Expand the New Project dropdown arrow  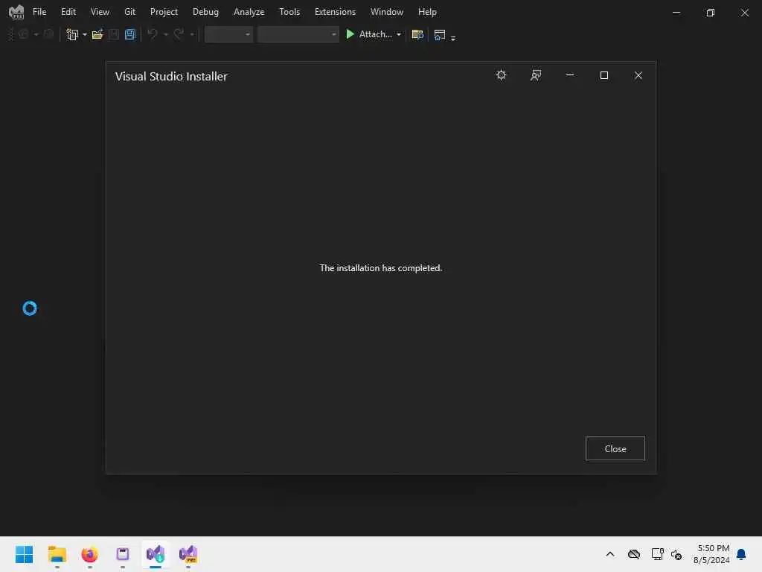tap(85, 34)
